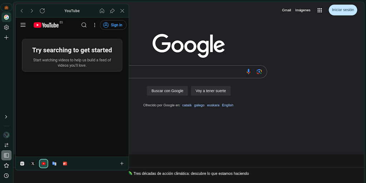Pin the YouTube sidebar panel
The image size is (366, 183).
pos(112,11)
